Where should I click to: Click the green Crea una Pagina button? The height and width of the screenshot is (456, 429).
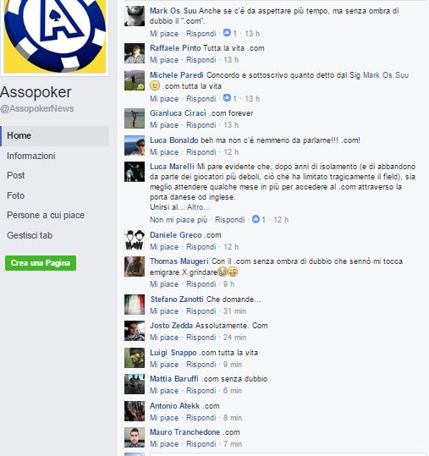(41, 263)
